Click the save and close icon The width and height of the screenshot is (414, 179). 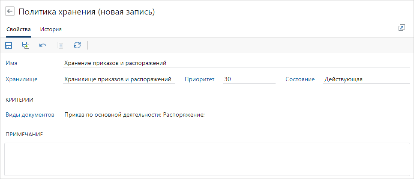[26, 45]
